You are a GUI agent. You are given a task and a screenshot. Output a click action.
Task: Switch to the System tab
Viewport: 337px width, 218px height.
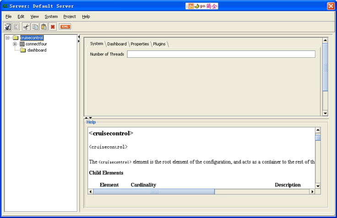click(x=97, y=43)
